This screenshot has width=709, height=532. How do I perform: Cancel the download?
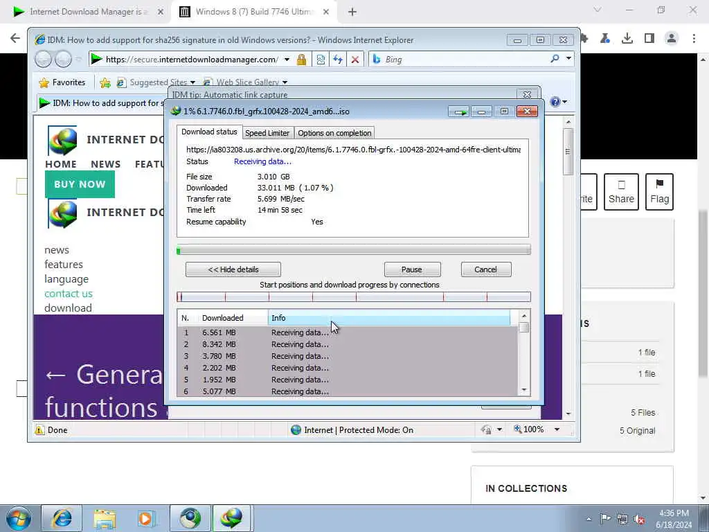point(486,269)
